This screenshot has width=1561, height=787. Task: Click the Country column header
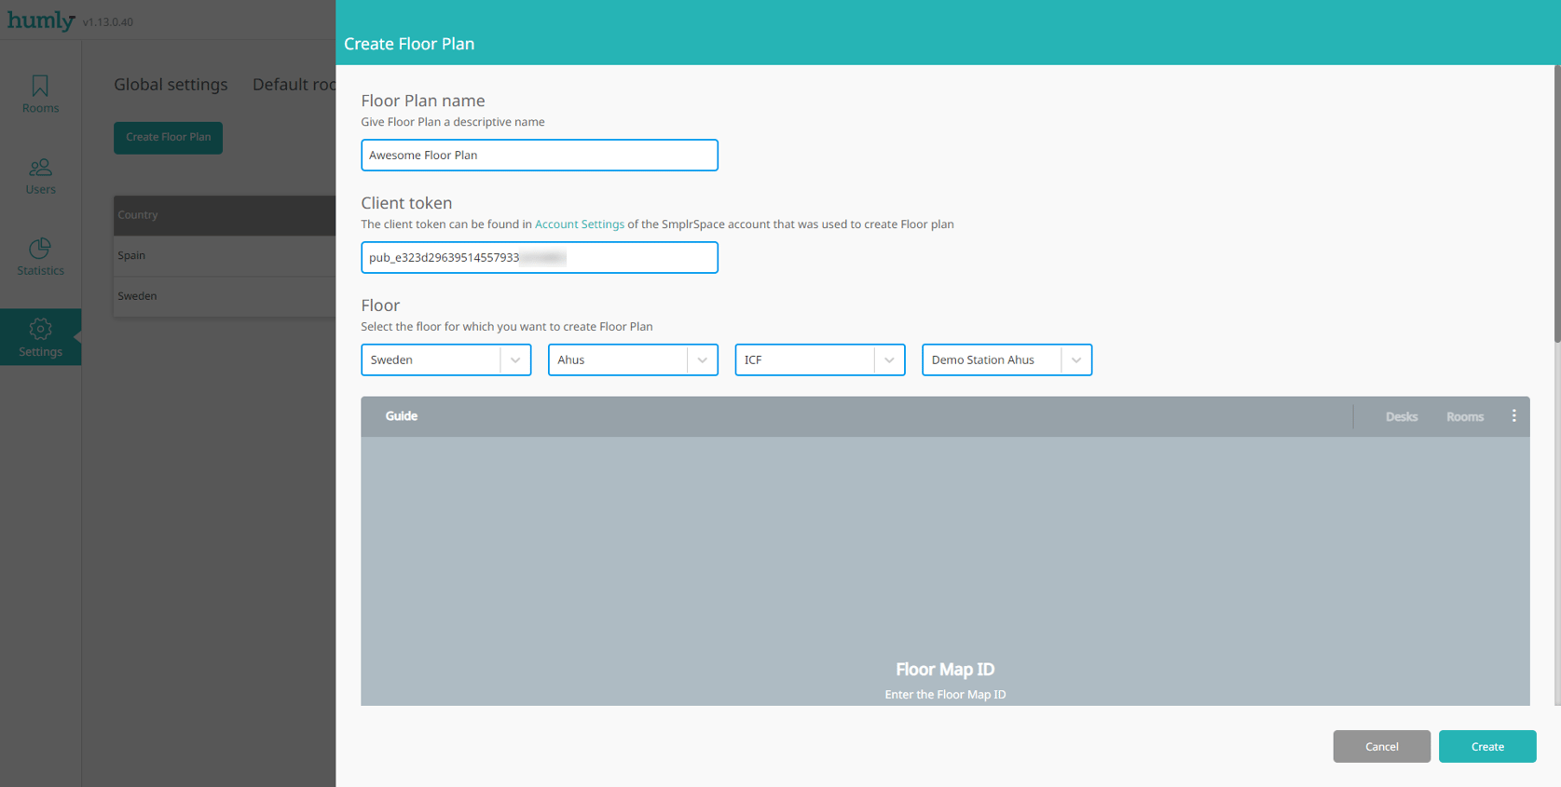point(138,215)
